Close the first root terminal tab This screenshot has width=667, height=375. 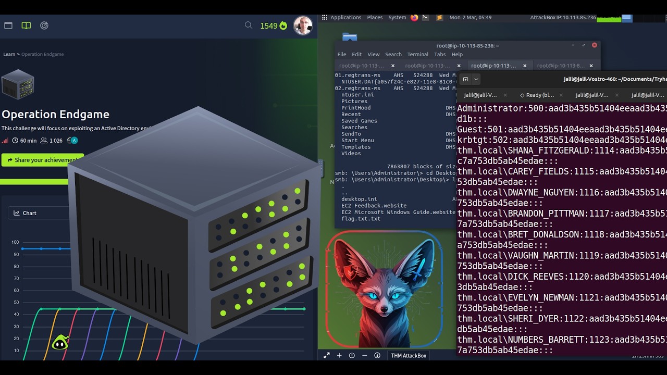393,66
